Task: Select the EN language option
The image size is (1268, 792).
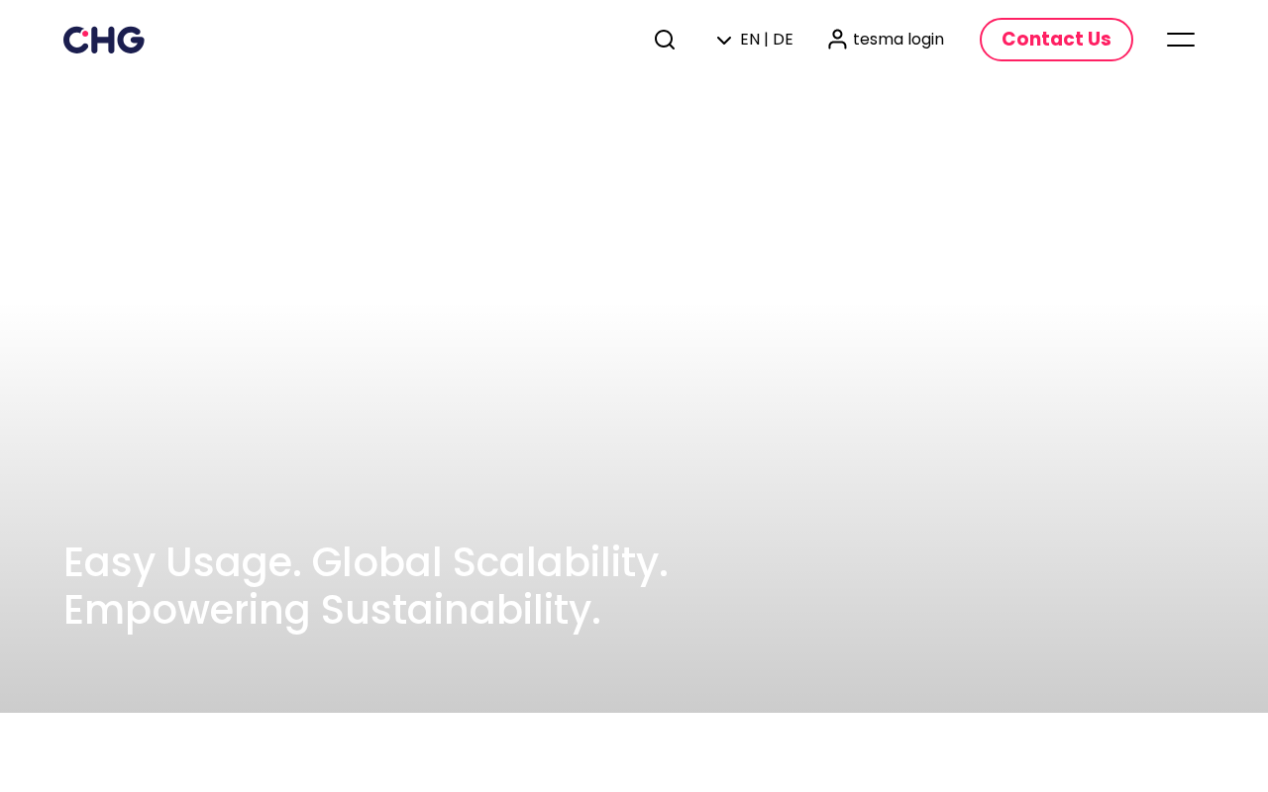Action: click(x=750, y=40)
